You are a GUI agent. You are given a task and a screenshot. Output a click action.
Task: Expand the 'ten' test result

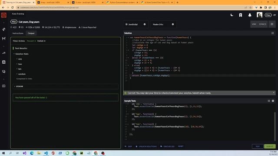19,69
